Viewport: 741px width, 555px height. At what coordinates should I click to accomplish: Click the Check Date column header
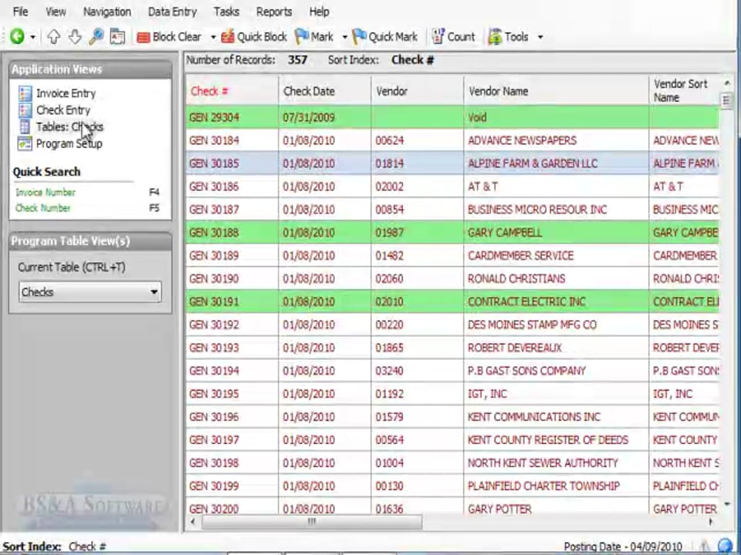324,91
